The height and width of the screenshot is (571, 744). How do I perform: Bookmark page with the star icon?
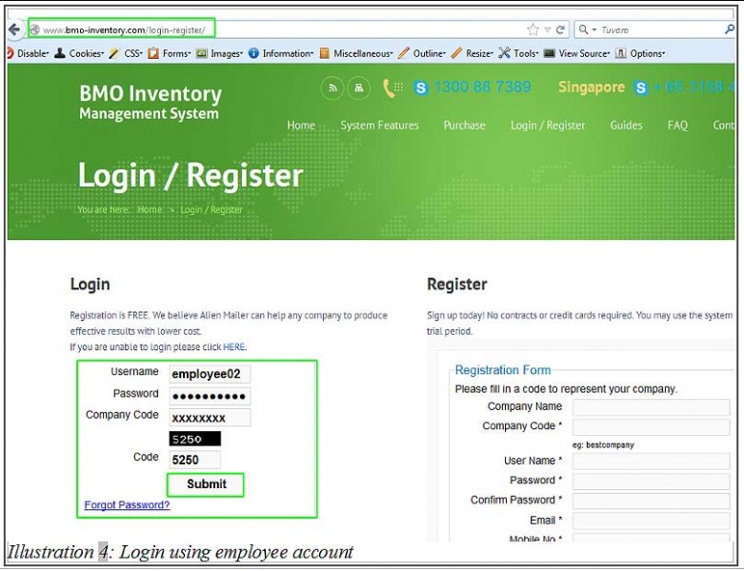(x=533, y=30)
